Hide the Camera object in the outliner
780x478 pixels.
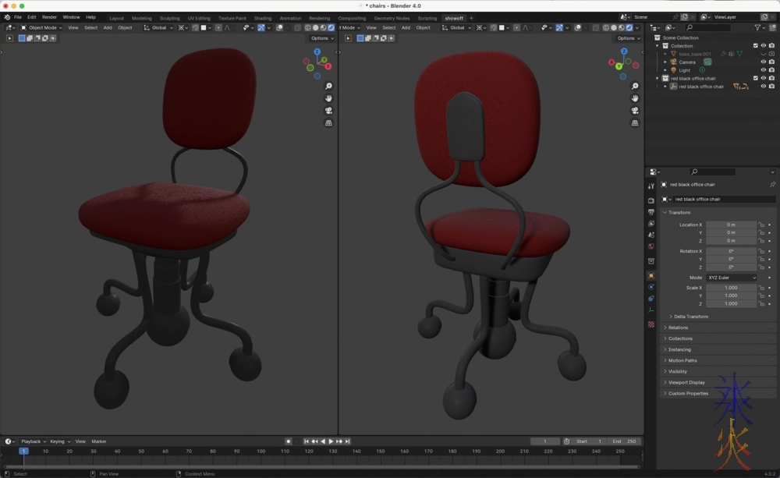[764, 62]
